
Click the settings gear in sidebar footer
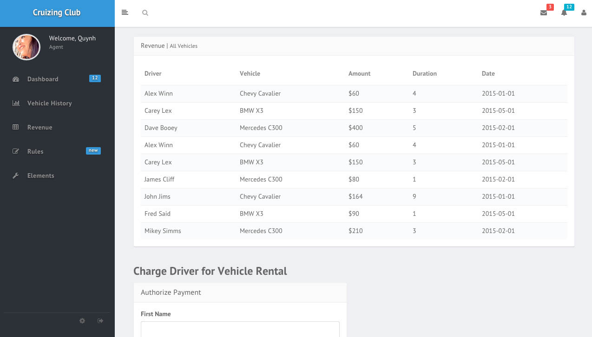tap(82, 321)
